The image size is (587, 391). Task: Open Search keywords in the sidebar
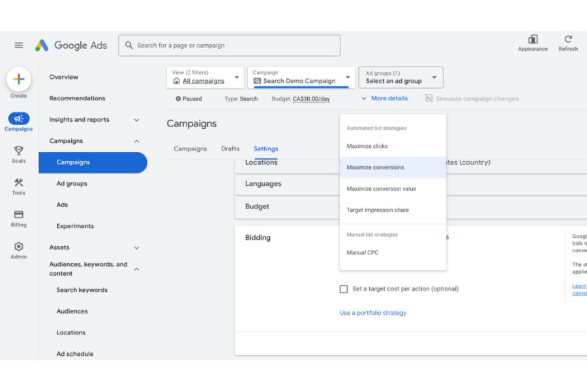tap(82, 290)
